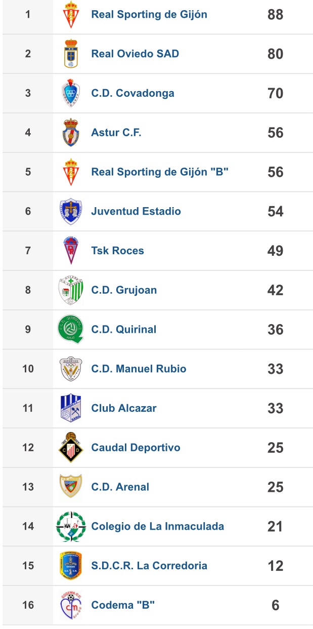Click the Real Oviedo SAD team crest
313x629 pixels.
tap(71, 54)
